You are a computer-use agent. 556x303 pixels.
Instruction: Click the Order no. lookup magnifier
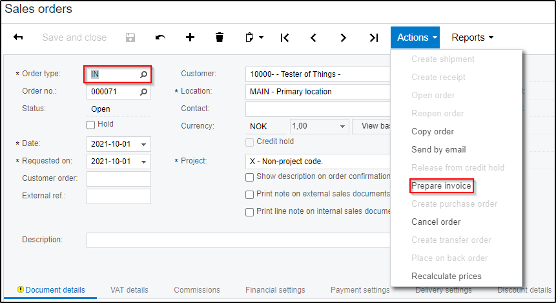(144, 92)
